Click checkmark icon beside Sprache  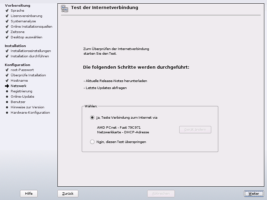pos(7,11)
